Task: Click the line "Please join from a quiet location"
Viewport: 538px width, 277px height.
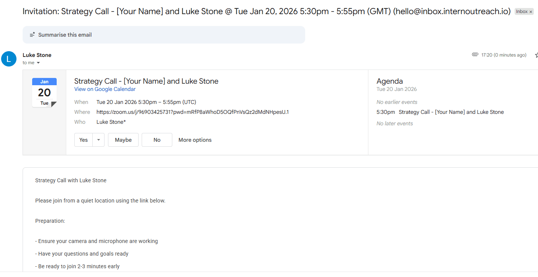Action: [x=100, y=201]
